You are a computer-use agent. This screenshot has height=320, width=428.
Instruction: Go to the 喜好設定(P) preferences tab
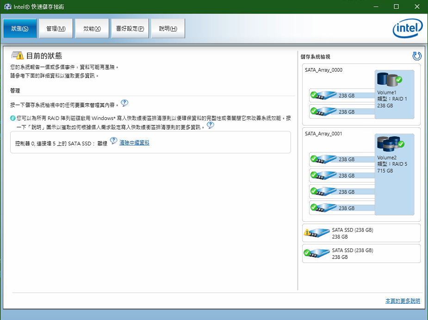pyautogui.click(x=130, y=28)
